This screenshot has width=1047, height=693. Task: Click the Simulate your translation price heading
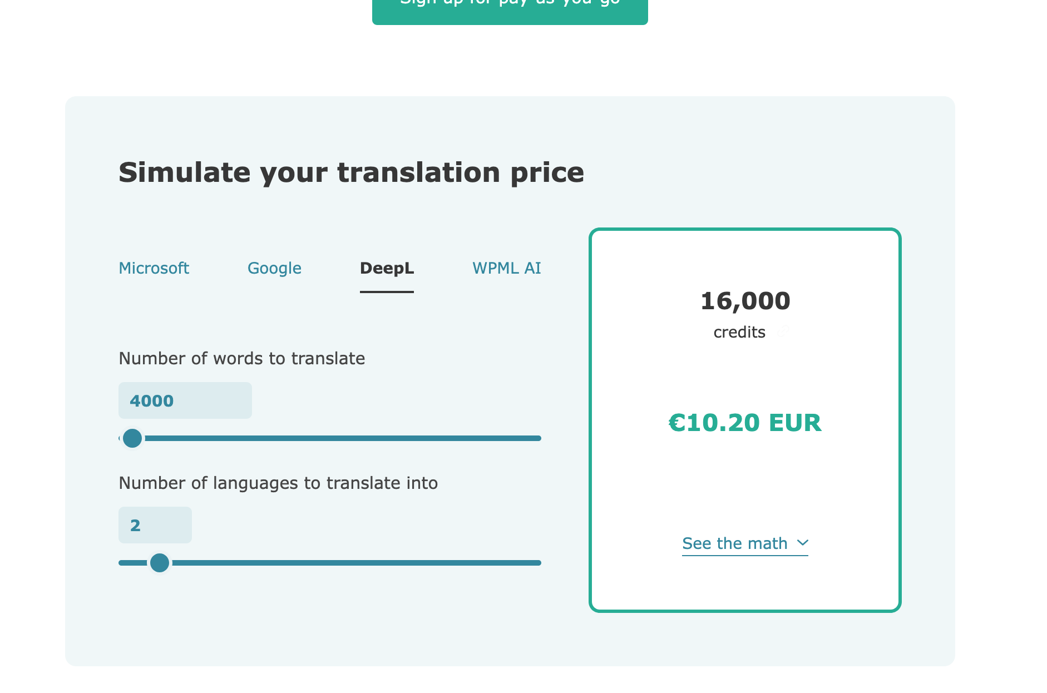coord(351,172)
